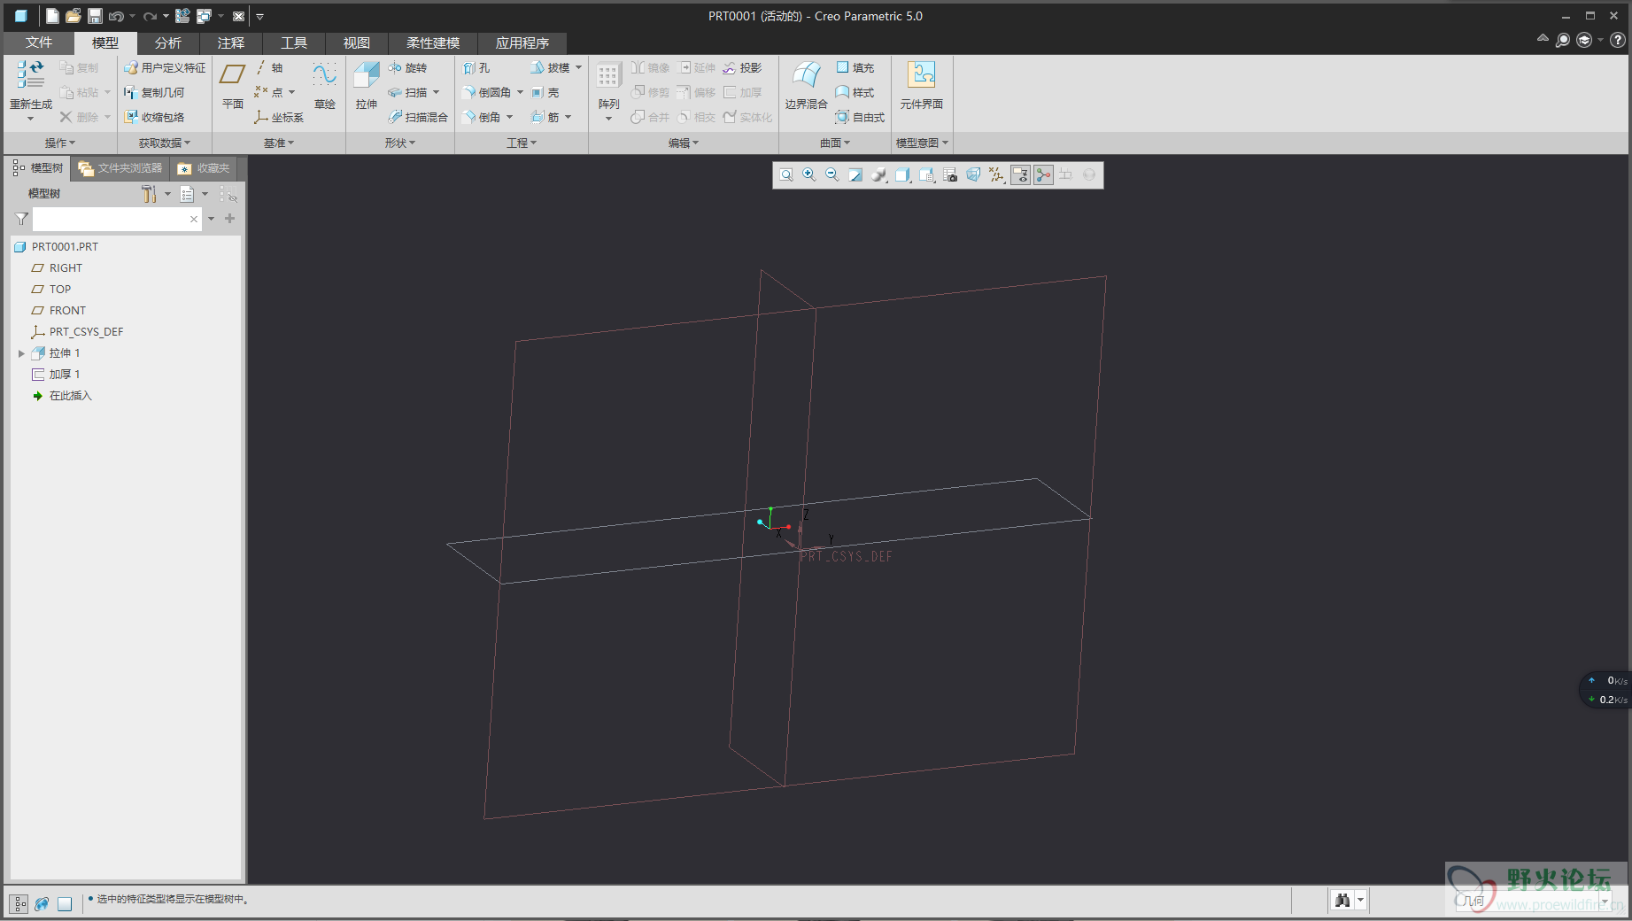Switch to the 注释 (Annotate) ribbon tab
The image size is (1632, 921).
click(230, 43)
